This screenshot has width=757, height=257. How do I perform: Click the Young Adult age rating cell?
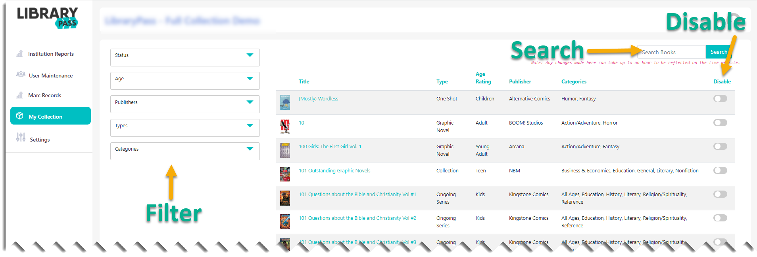pyautogui.click(x=482, y=150)
